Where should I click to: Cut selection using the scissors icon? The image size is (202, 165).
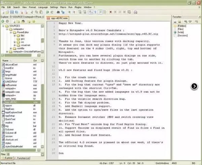tap(32, 12)
